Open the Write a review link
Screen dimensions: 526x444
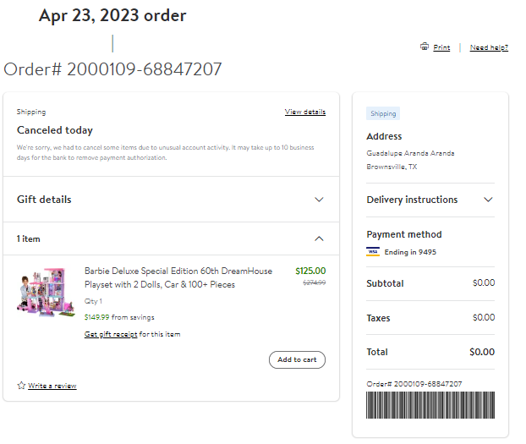click(x=52, y=386)
